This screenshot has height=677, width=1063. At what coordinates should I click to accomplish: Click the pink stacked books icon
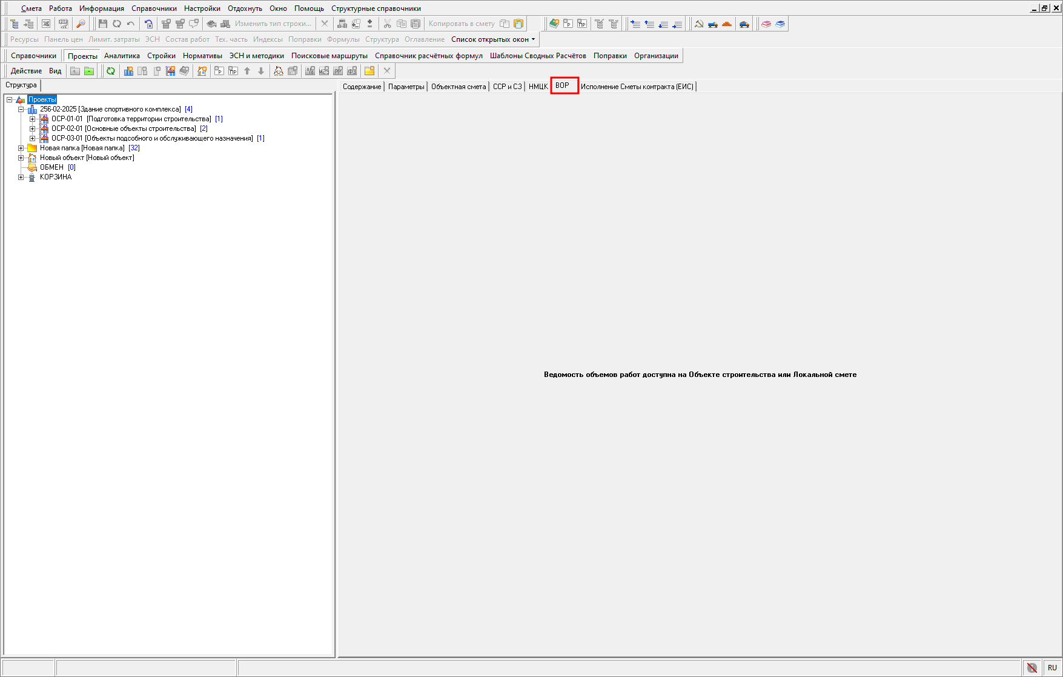(x=766, y=24)
